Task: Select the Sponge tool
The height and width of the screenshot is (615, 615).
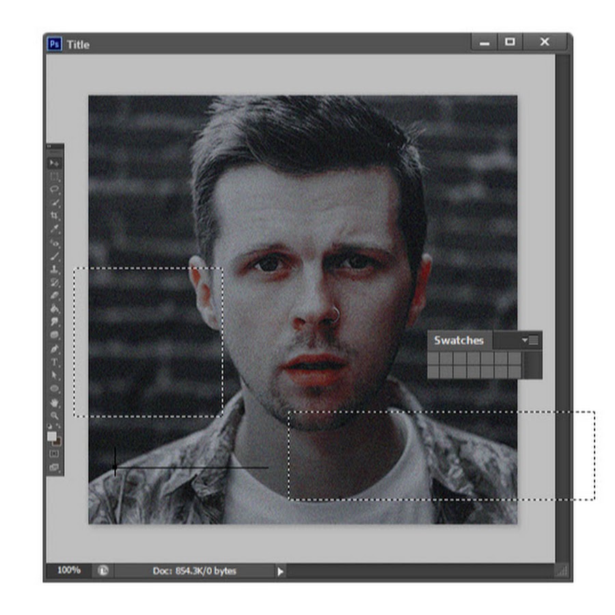Action: 55,336
